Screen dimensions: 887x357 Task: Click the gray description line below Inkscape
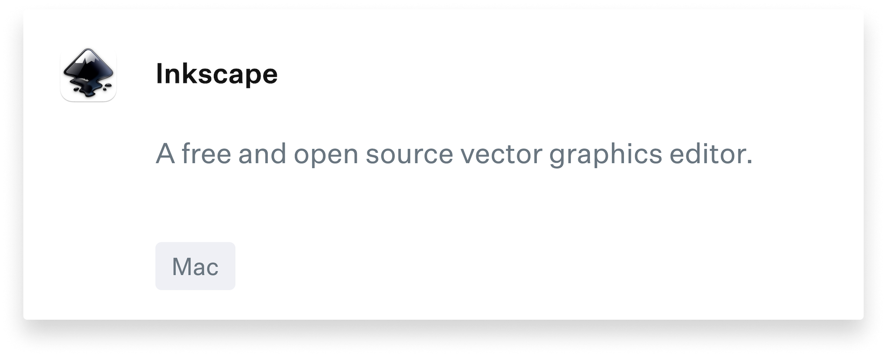pos(454,154)
